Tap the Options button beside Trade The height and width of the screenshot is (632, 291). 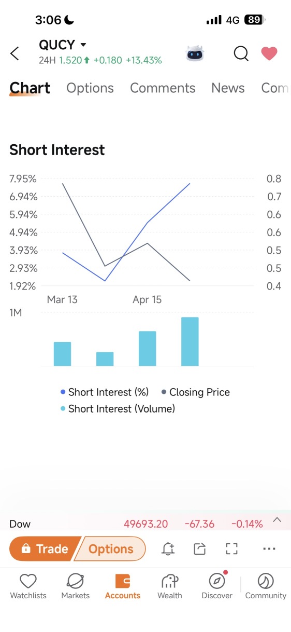(x=110, y=549)
